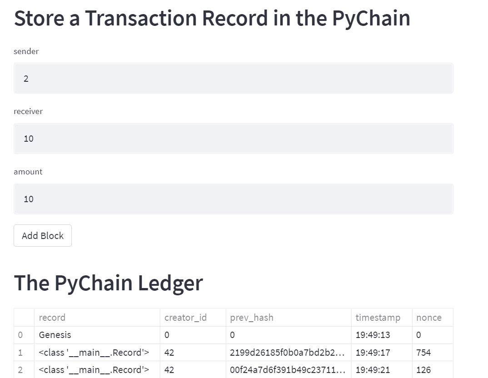Click the timestamp column header
The height and width of the screenshot is (378, 488).
(378, 317)
